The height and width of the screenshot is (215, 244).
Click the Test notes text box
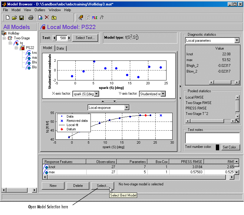pyautogui.click(x=213, y=138)
